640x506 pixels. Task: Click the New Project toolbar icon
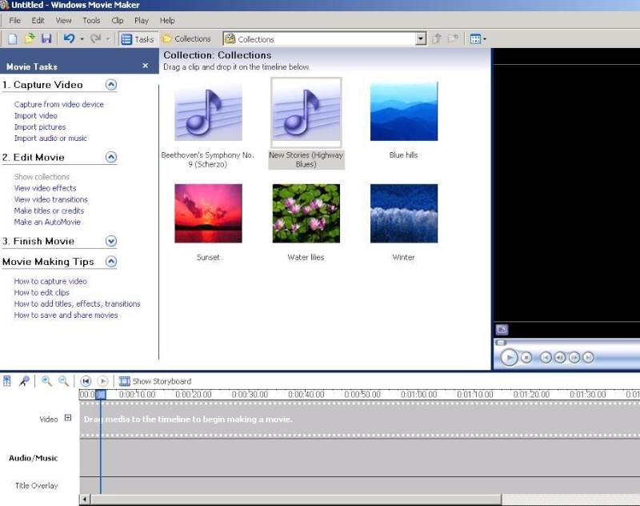coord(13,39)
